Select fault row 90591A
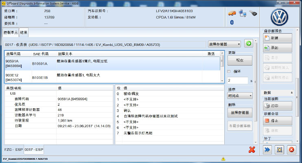Screen dimensions: 302x163 112,63
